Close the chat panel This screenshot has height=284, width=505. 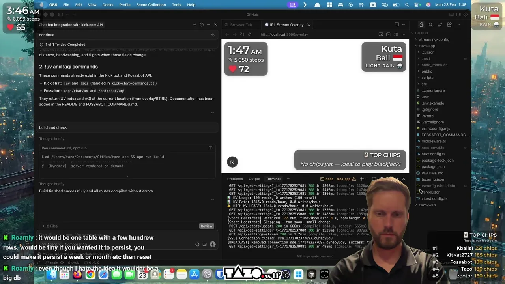click(215, 25)
